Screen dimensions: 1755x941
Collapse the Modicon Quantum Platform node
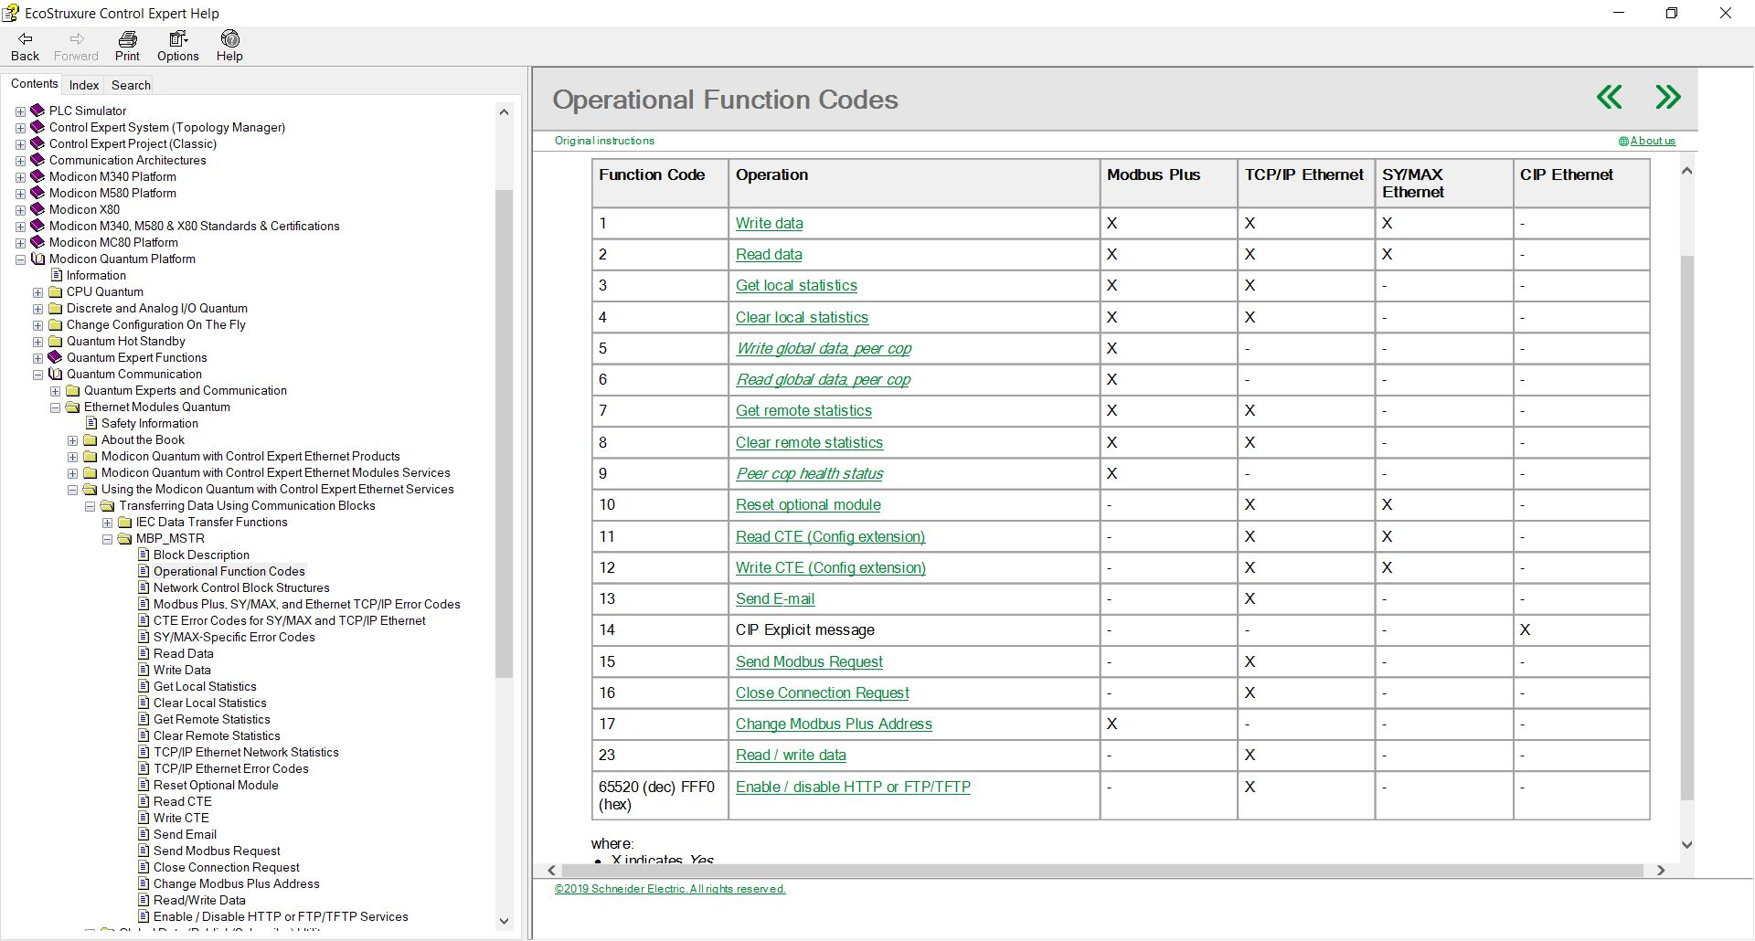20,259
